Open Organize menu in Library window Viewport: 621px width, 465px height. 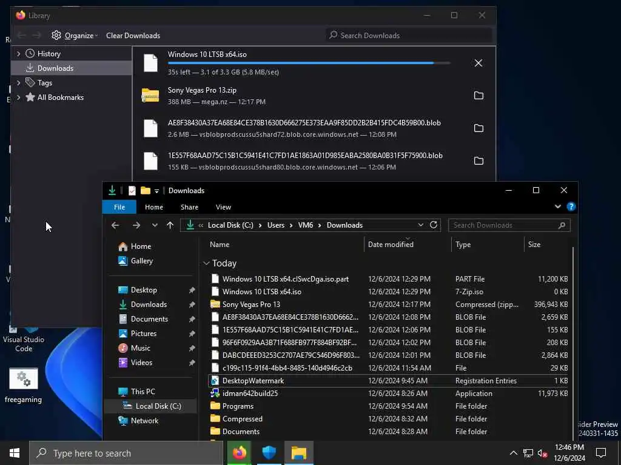pos(75,36)
